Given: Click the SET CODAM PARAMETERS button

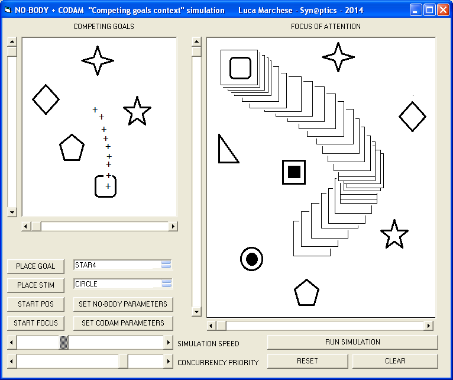Looking at the screenshot, I should click(123, 323).
